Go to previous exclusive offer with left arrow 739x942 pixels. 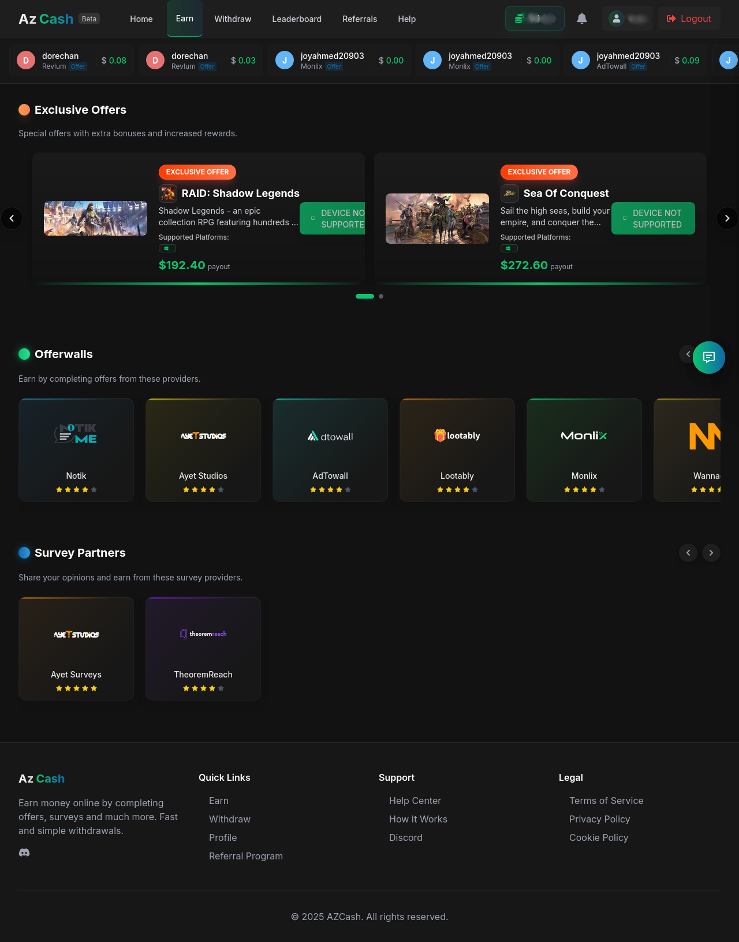pos(12,218)
